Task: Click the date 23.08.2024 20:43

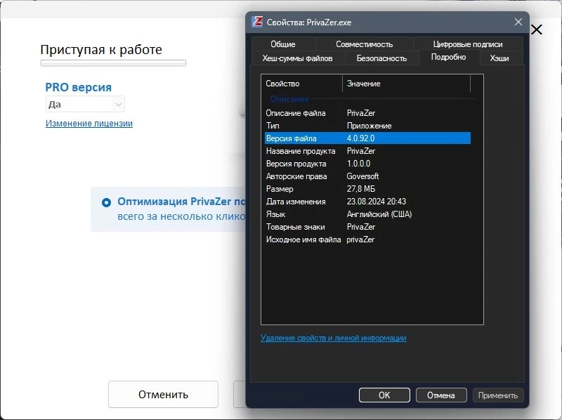Action: tap(377, 202)
